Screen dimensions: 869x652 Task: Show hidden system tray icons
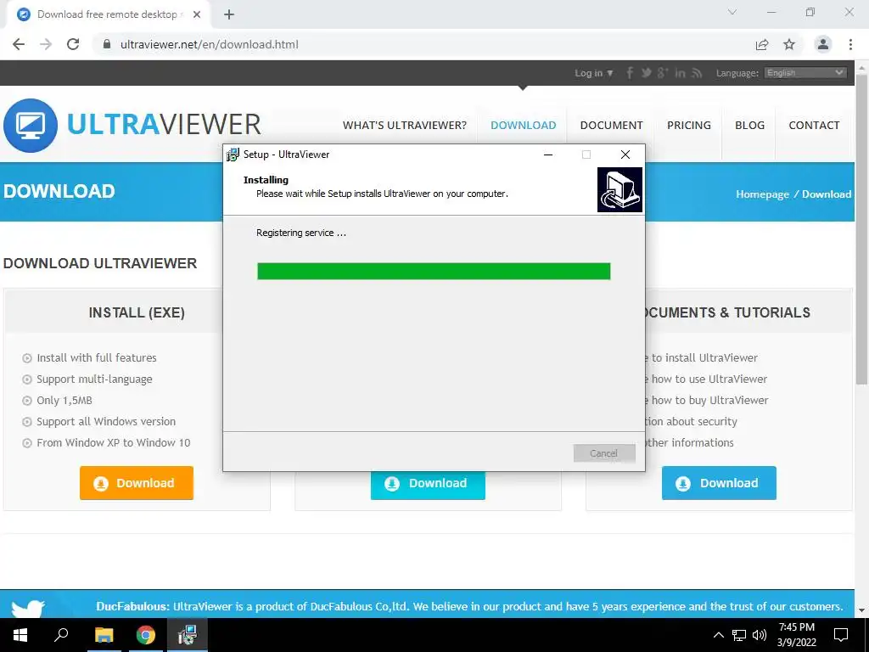(x=718, y=635)
